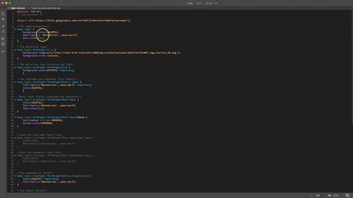Click line number 1 in the gutter
Screen dimensions: 353x198
tap(13, 12)
